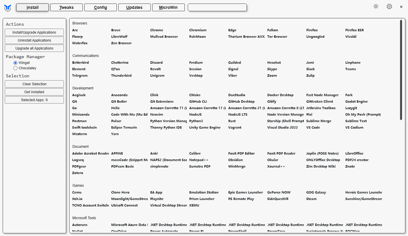Select Steam in Games
Viewport: 408px width, 236px height.
tap(311, 199)
